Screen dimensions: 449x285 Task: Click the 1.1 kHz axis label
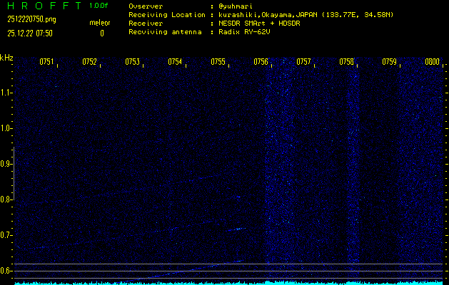tap(6, 93)
